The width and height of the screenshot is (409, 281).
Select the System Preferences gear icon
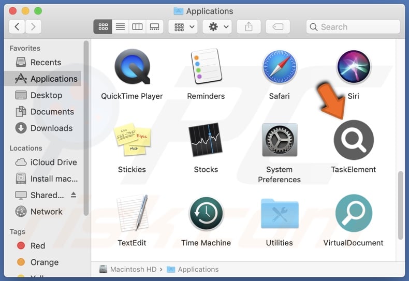tap(280, 140)
